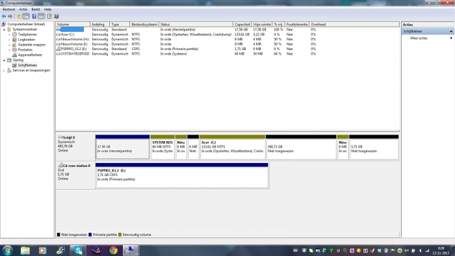The image size is (455, 256).
Task: Open Apparaatbeheer in the tree
Action: 30,55
